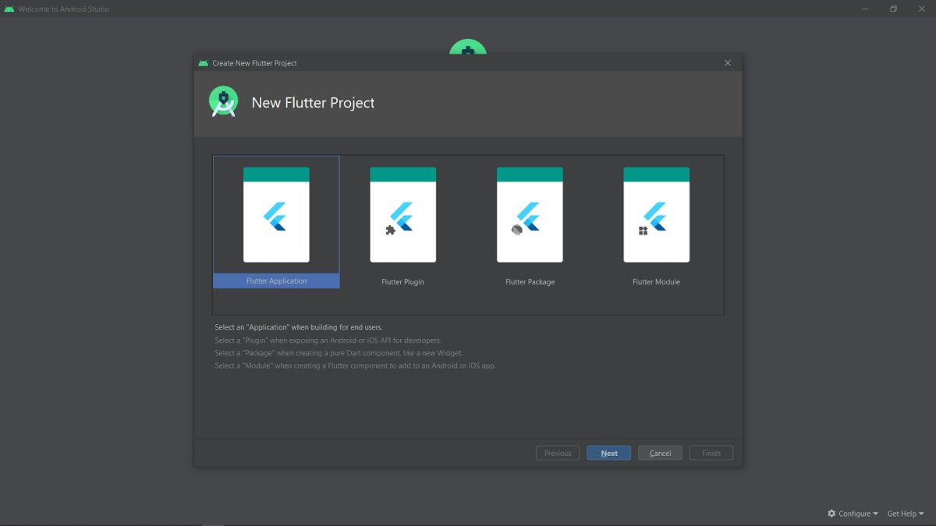Minimize the Welcome to Android Studio window

(866, 9)
